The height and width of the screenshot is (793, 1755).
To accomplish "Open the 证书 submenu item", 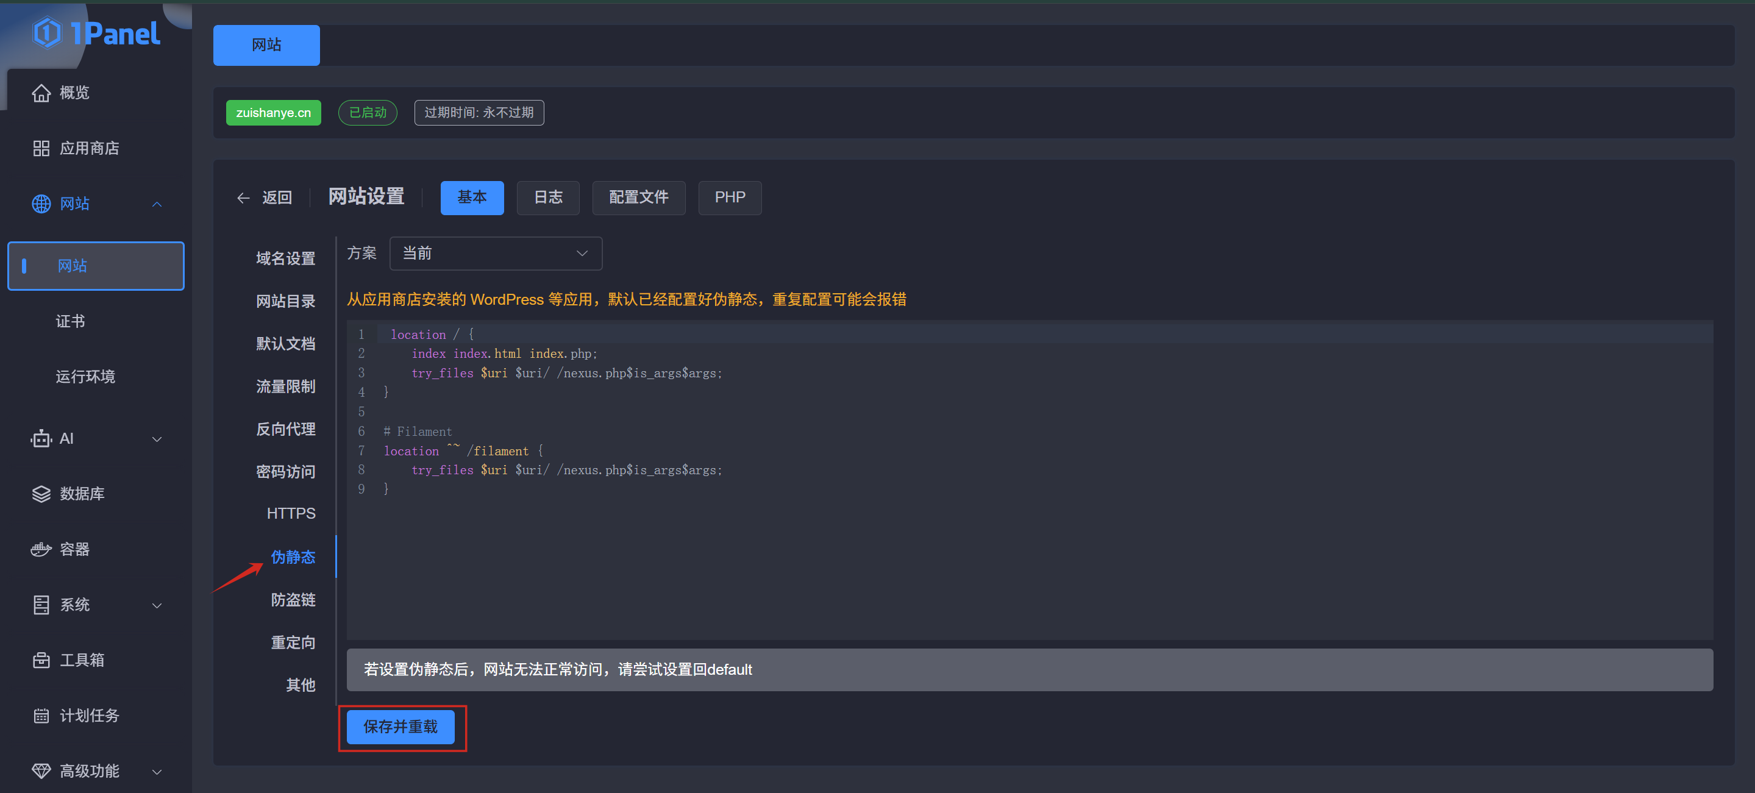I will click(70, 321).
